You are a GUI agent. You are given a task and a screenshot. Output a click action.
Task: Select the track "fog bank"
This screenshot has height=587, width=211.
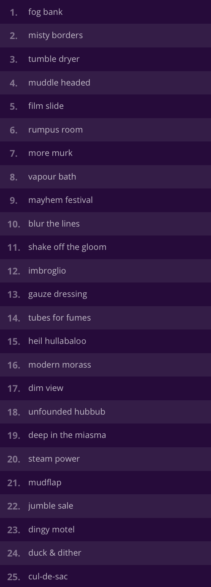[x=105, y=12]
